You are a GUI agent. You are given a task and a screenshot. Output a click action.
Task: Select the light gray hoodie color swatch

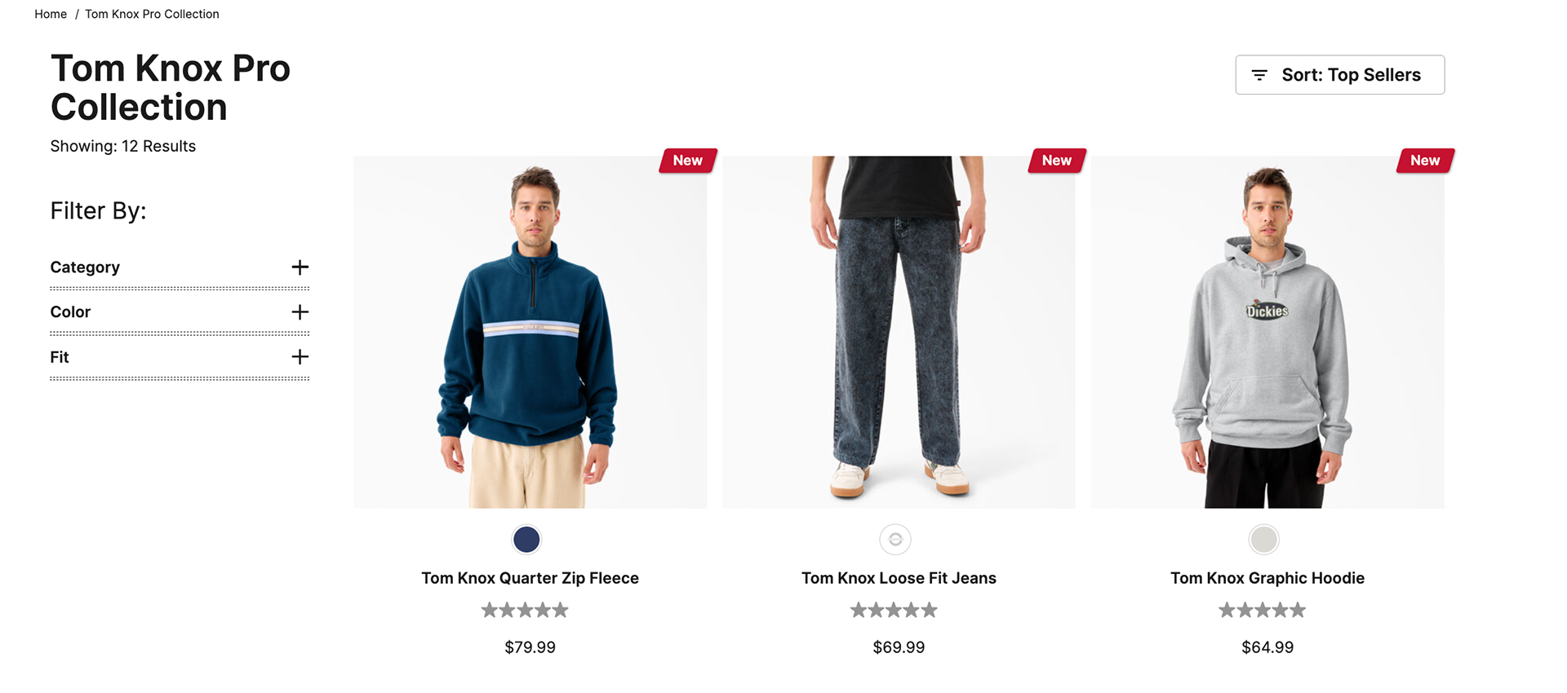pyautogui.click(x=1264, y=540)
